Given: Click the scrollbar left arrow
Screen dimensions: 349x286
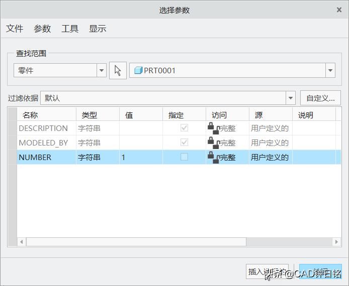Looking at the screenshot, I should point(22,242).
